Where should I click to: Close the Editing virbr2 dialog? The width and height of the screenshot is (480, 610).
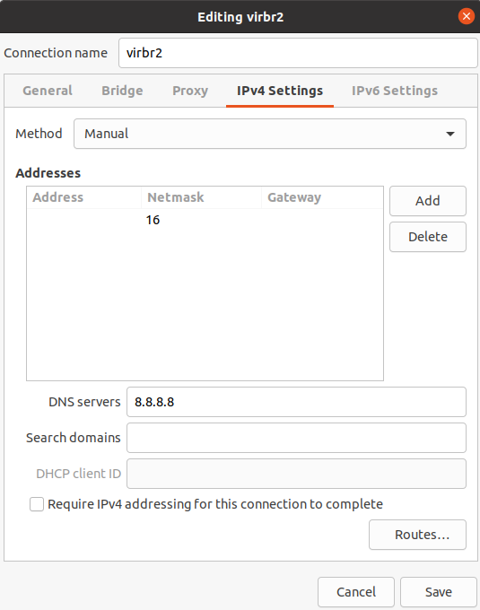[x=466, y=16]
